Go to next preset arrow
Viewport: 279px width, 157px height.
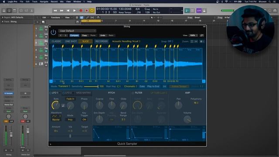pyautogui.click(x=65, y=35)
